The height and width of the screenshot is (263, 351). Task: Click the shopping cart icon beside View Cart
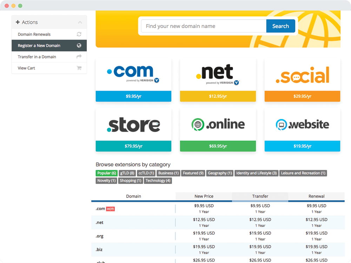[x=79, y=68]
